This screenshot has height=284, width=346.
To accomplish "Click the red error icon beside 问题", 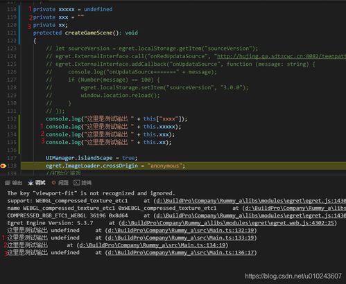I will pos(53,183).
